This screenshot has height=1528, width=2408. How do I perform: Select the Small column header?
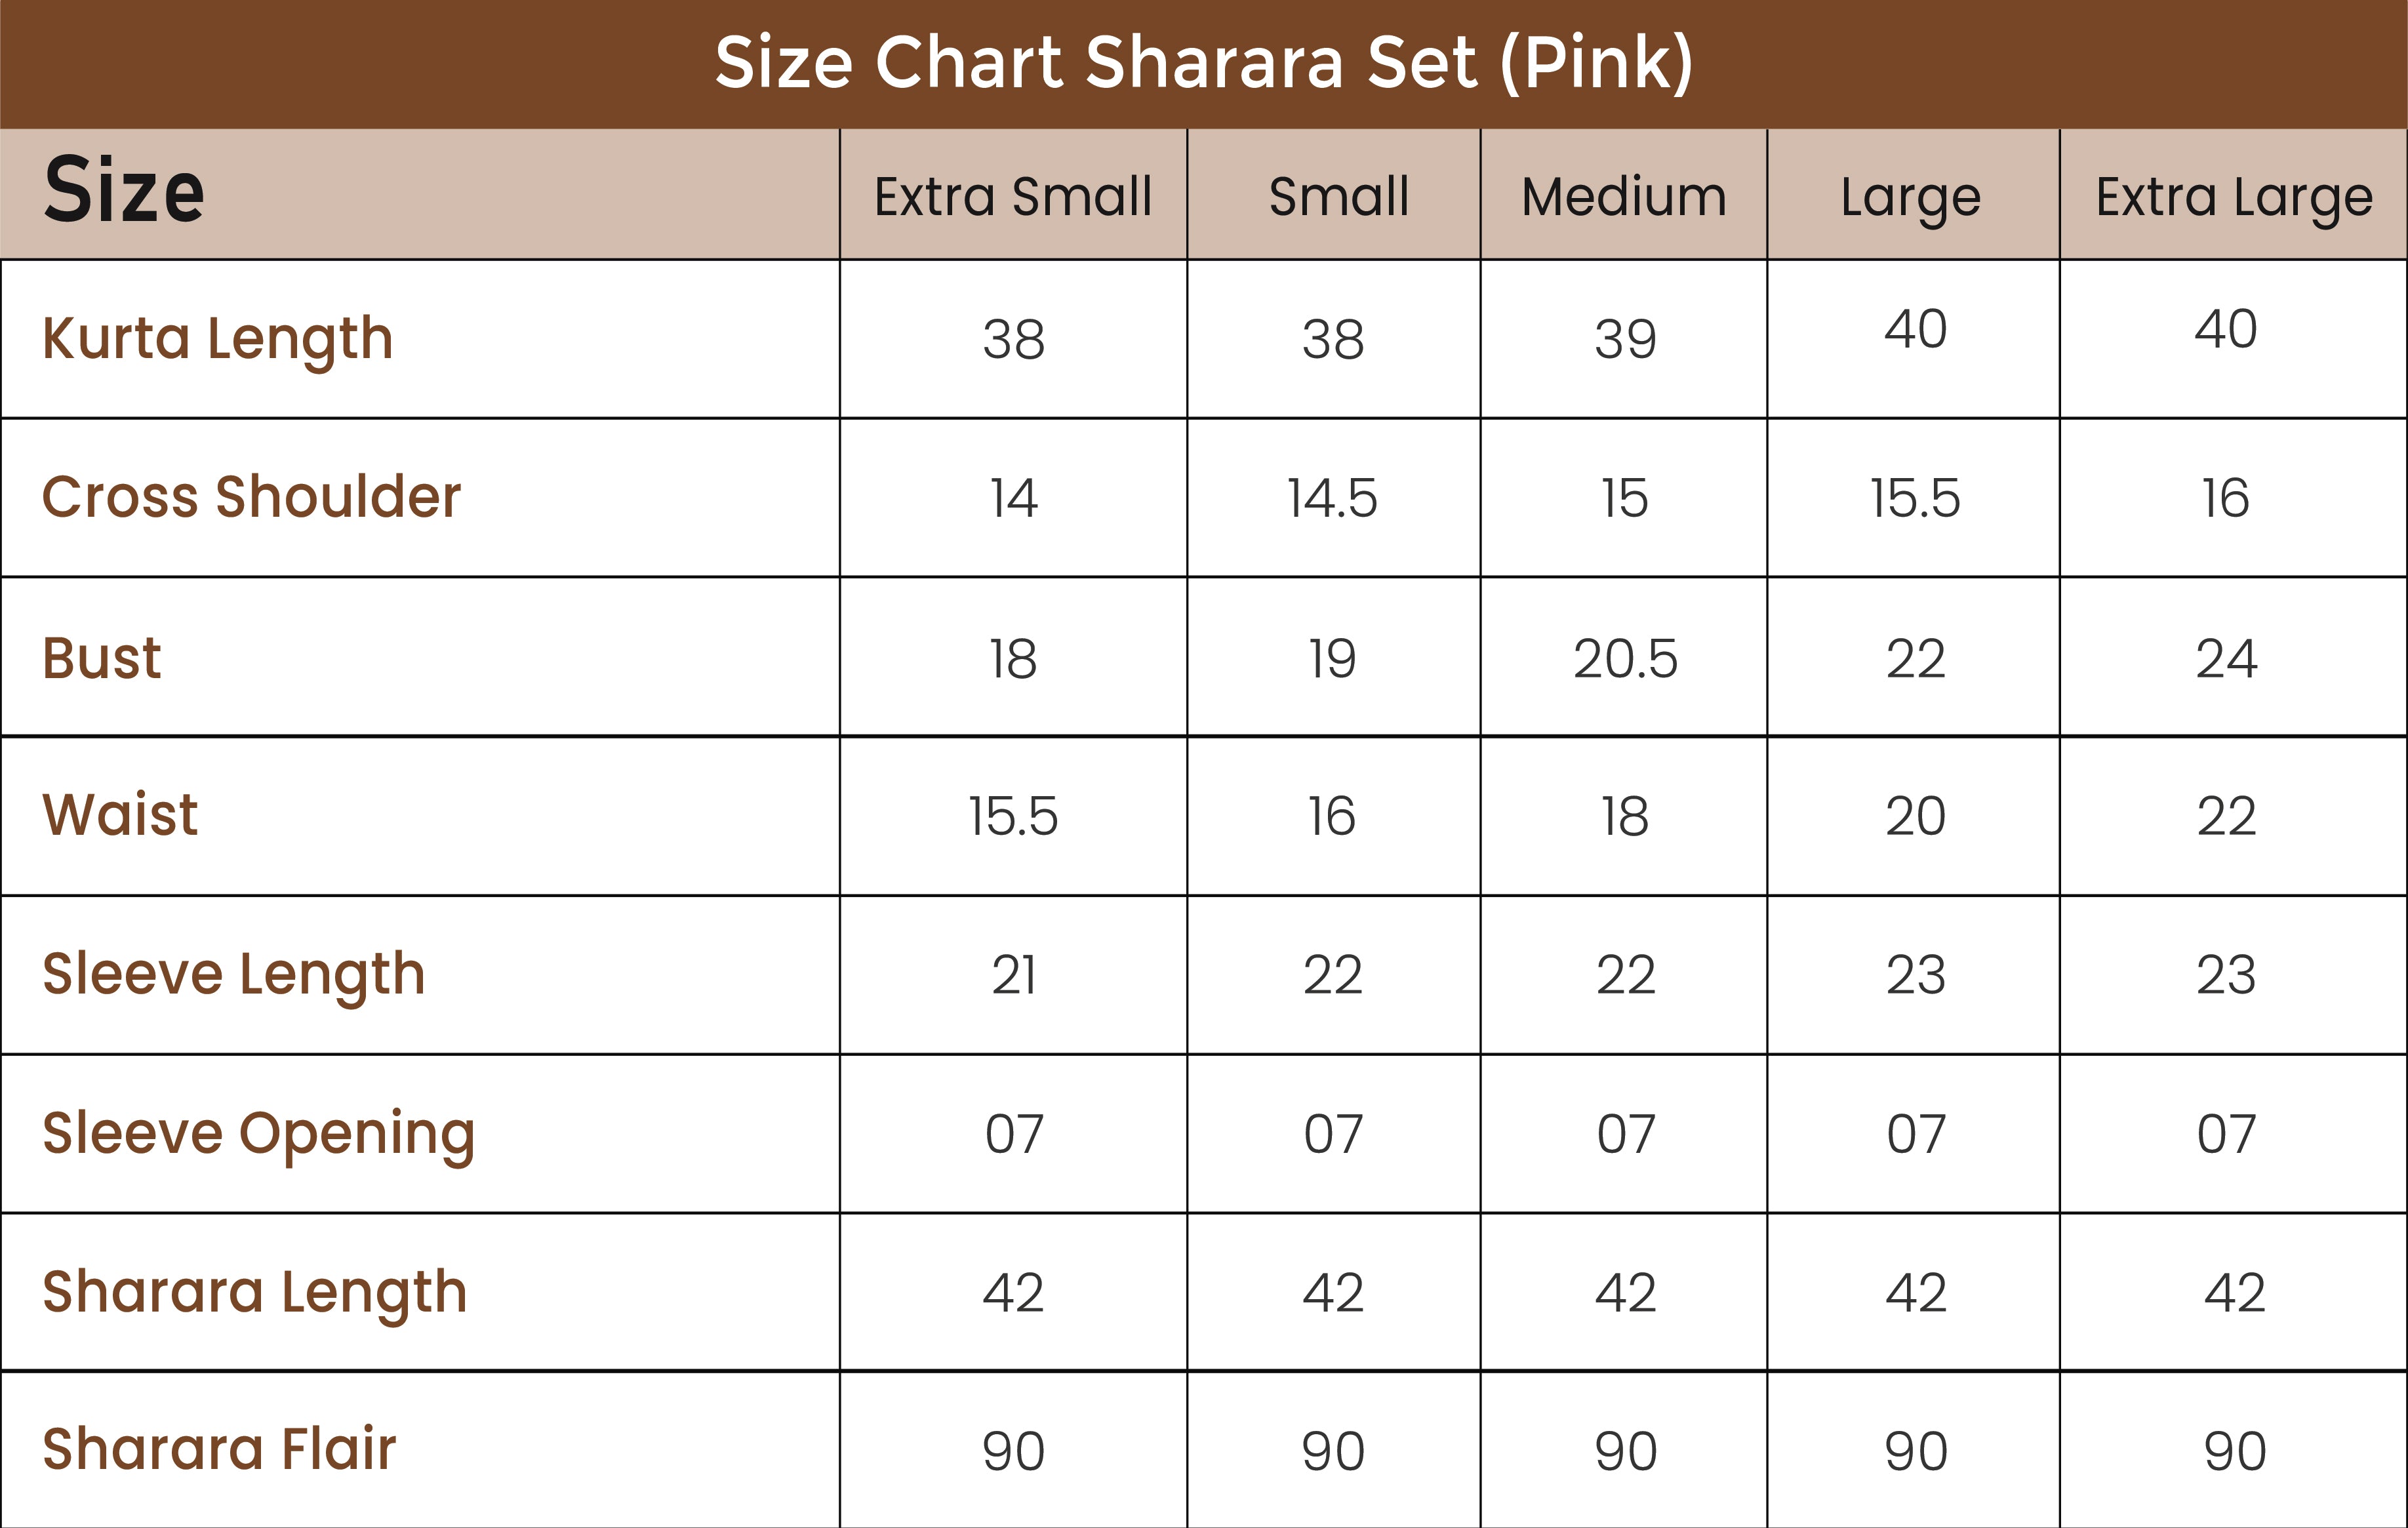pos(1338,196)
